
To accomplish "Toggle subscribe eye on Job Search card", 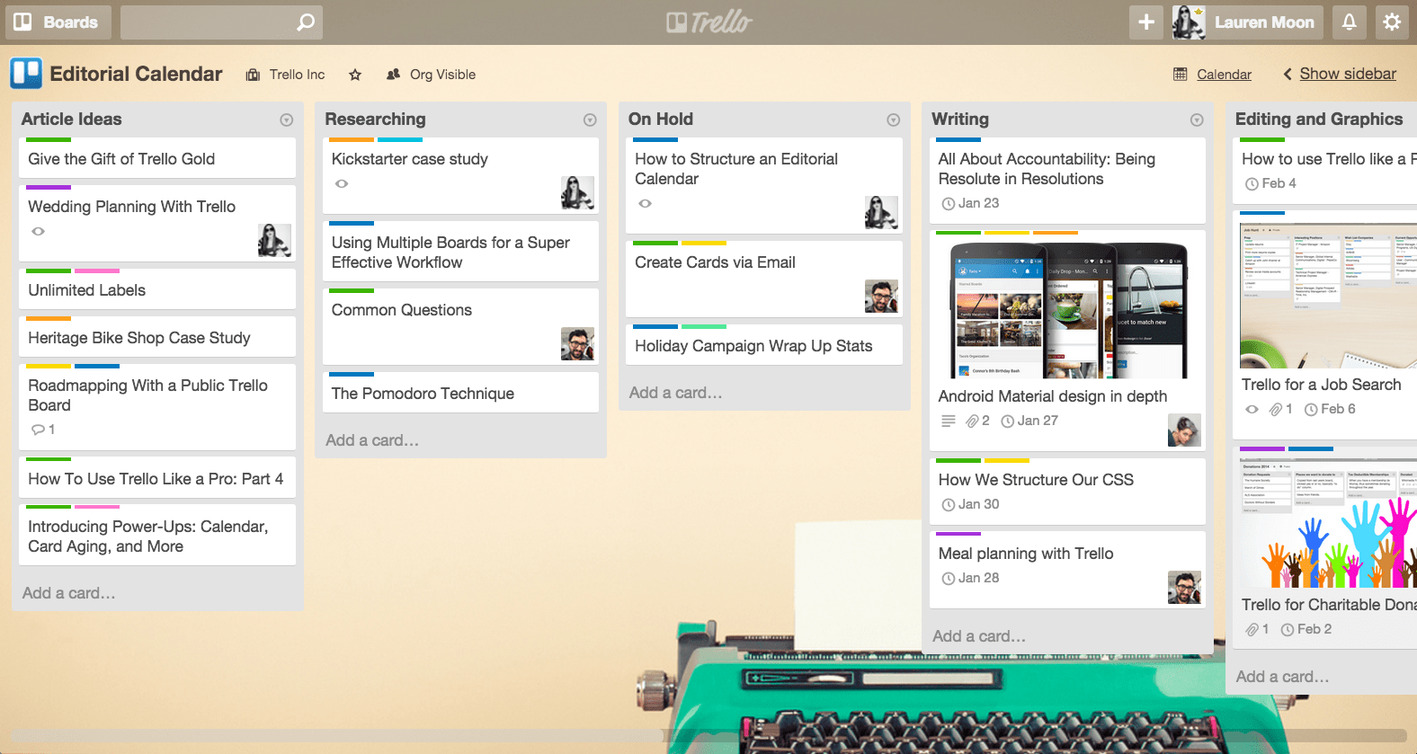I will click(x=1252, y=409).
